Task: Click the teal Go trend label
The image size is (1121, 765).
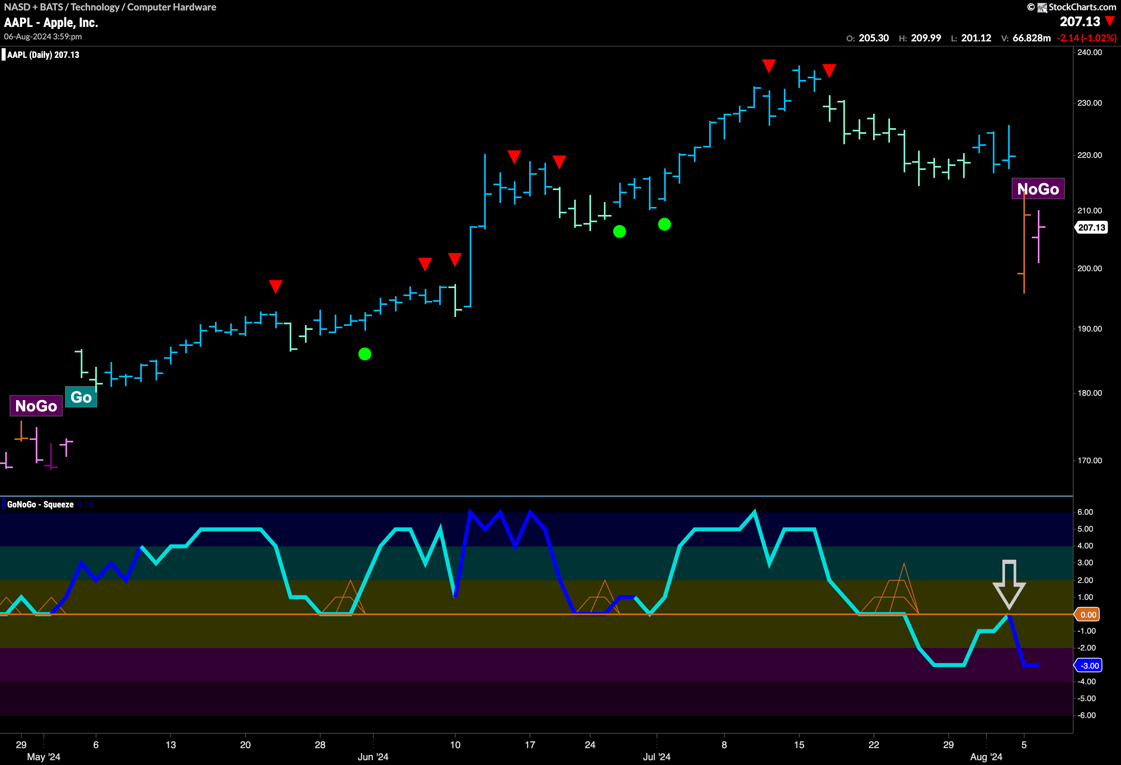Action: pos(81,397)
